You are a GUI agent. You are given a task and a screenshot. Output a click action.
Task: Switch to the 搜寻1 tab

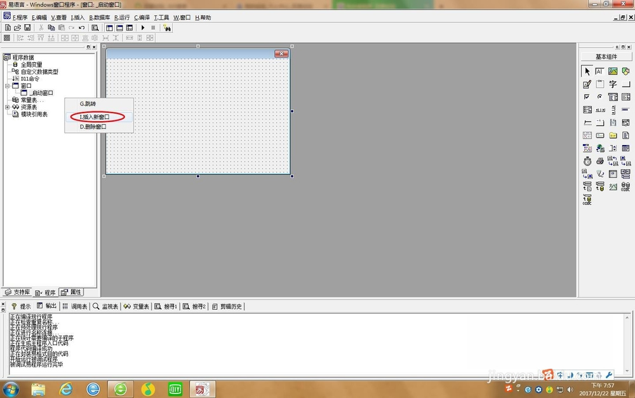point(166,306)
